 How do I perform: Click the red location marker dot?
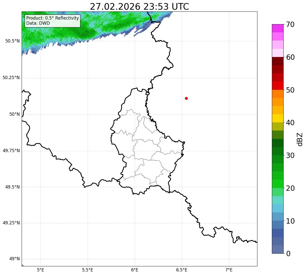click(x=186, y=98)
